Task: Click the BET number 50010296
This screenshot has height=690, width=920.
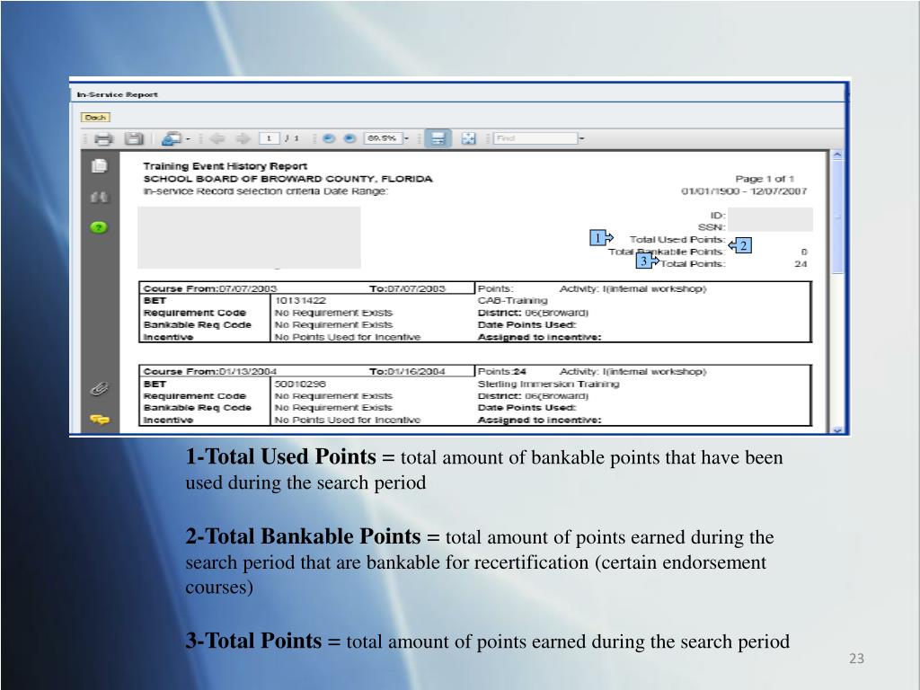Action: (300, 384)
